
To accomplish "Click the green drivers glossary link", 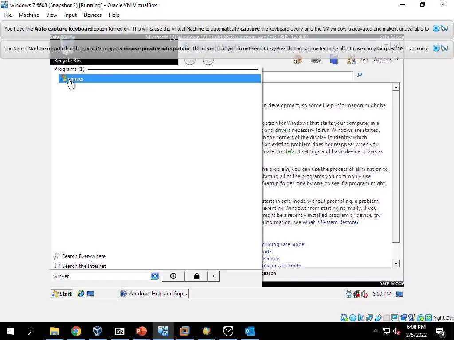I will [x=282, y=130].
